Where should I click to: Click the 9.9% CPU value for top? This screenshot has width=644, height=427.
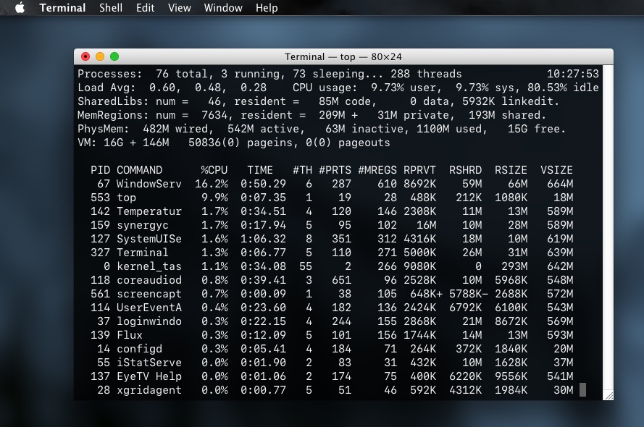pyautogui.click(x=214, y=198)
